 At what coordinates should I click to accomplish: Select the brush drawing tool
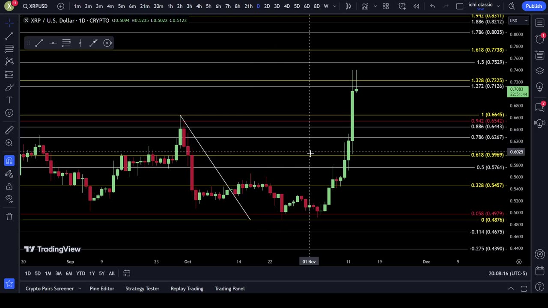pos(9,87)
